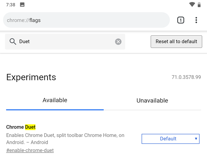This screenshot has height=161, width=207.
Task: Tap the 7:38 clock in status bar
Action: (10, 5)
